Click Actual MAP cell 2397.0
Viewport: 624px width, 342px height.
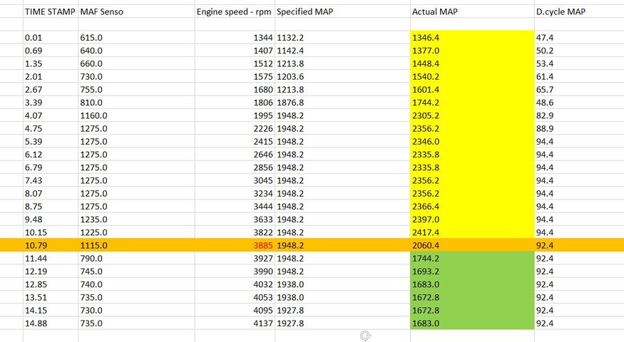point(472,219)
